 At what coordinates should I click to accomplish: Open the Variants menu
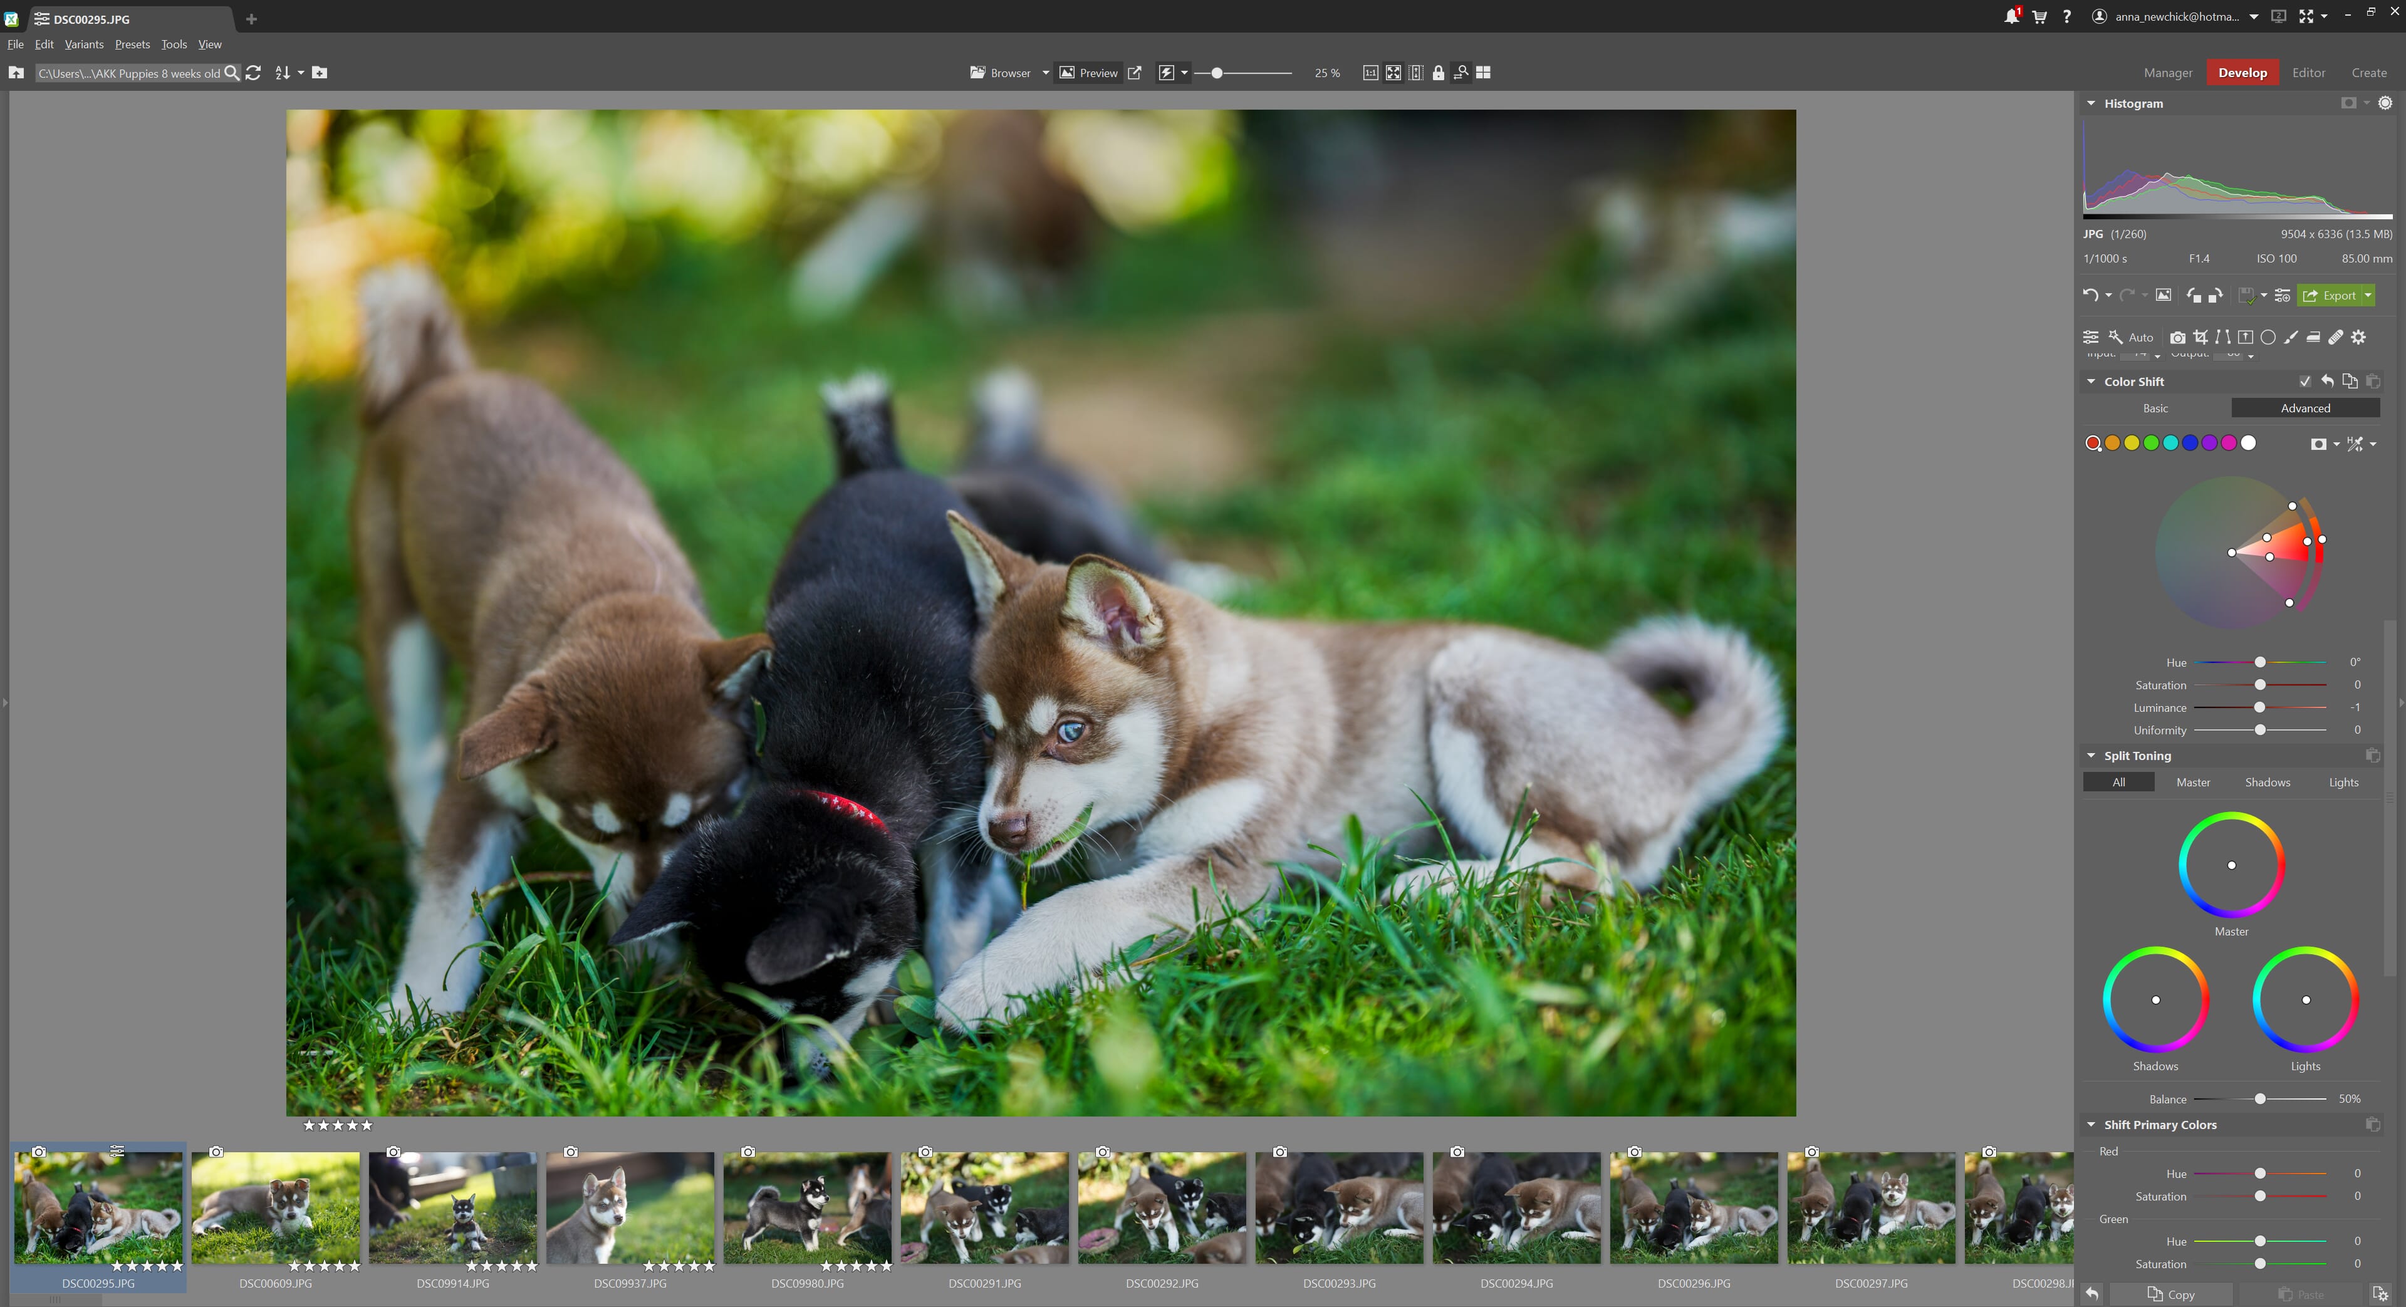(84, 44)
